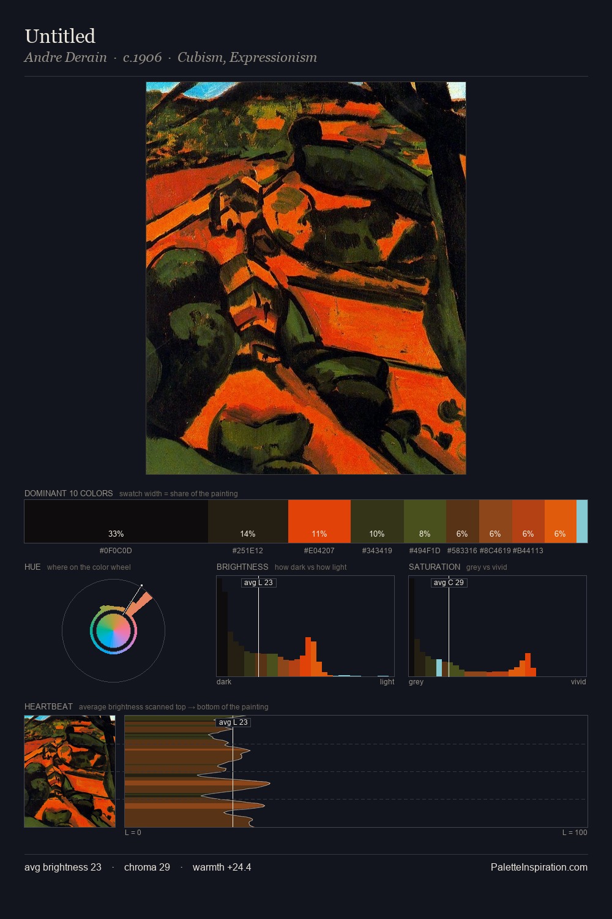Image resolution: width=612 pixels, height=919 pixels.
Task: Click 'grey vs vivid' caption
Action: [x=487, y=567]
